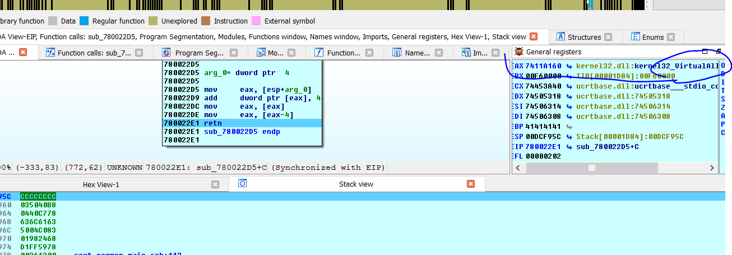Click the Program Segmentation tab icon

click(x=166, y=53)
